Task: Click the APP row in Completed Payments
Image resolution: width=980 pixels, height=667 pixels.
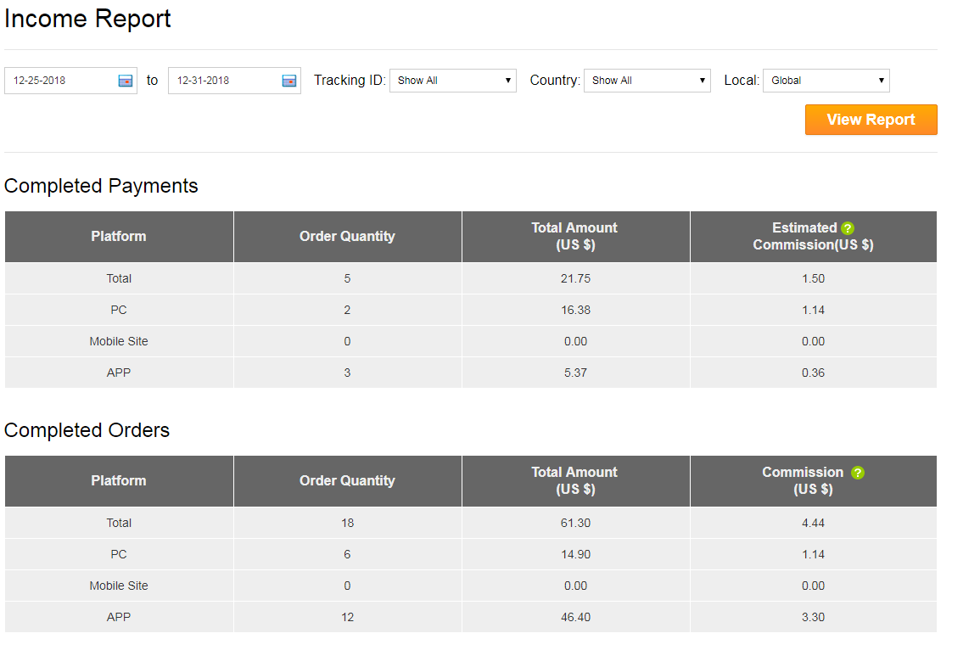Action: click(119, 373)
